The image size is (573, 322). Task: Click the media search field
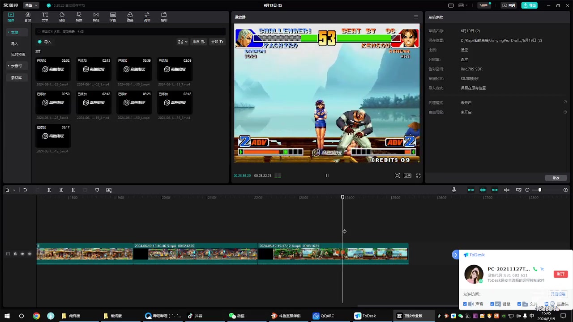pyautogui.click(x=131, y=32)
